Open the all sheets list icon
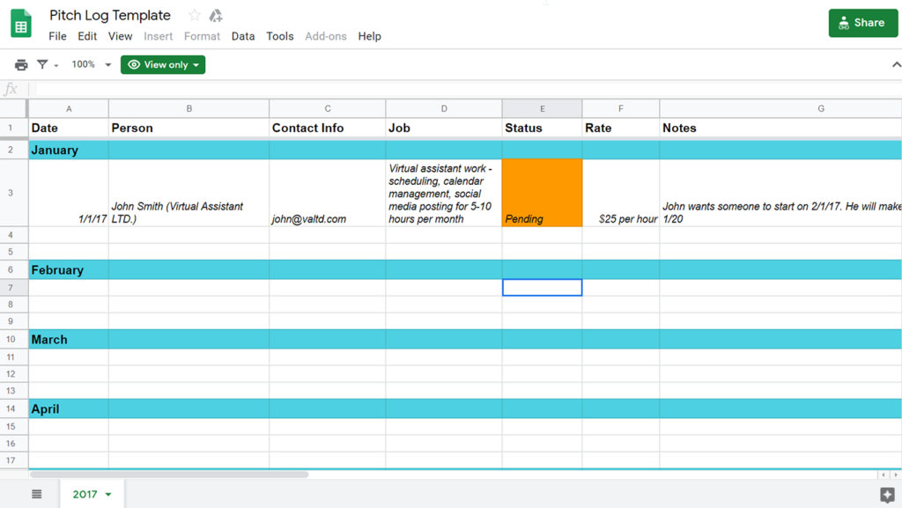Screen dimensions: 902x508 (x=36, y=494)
